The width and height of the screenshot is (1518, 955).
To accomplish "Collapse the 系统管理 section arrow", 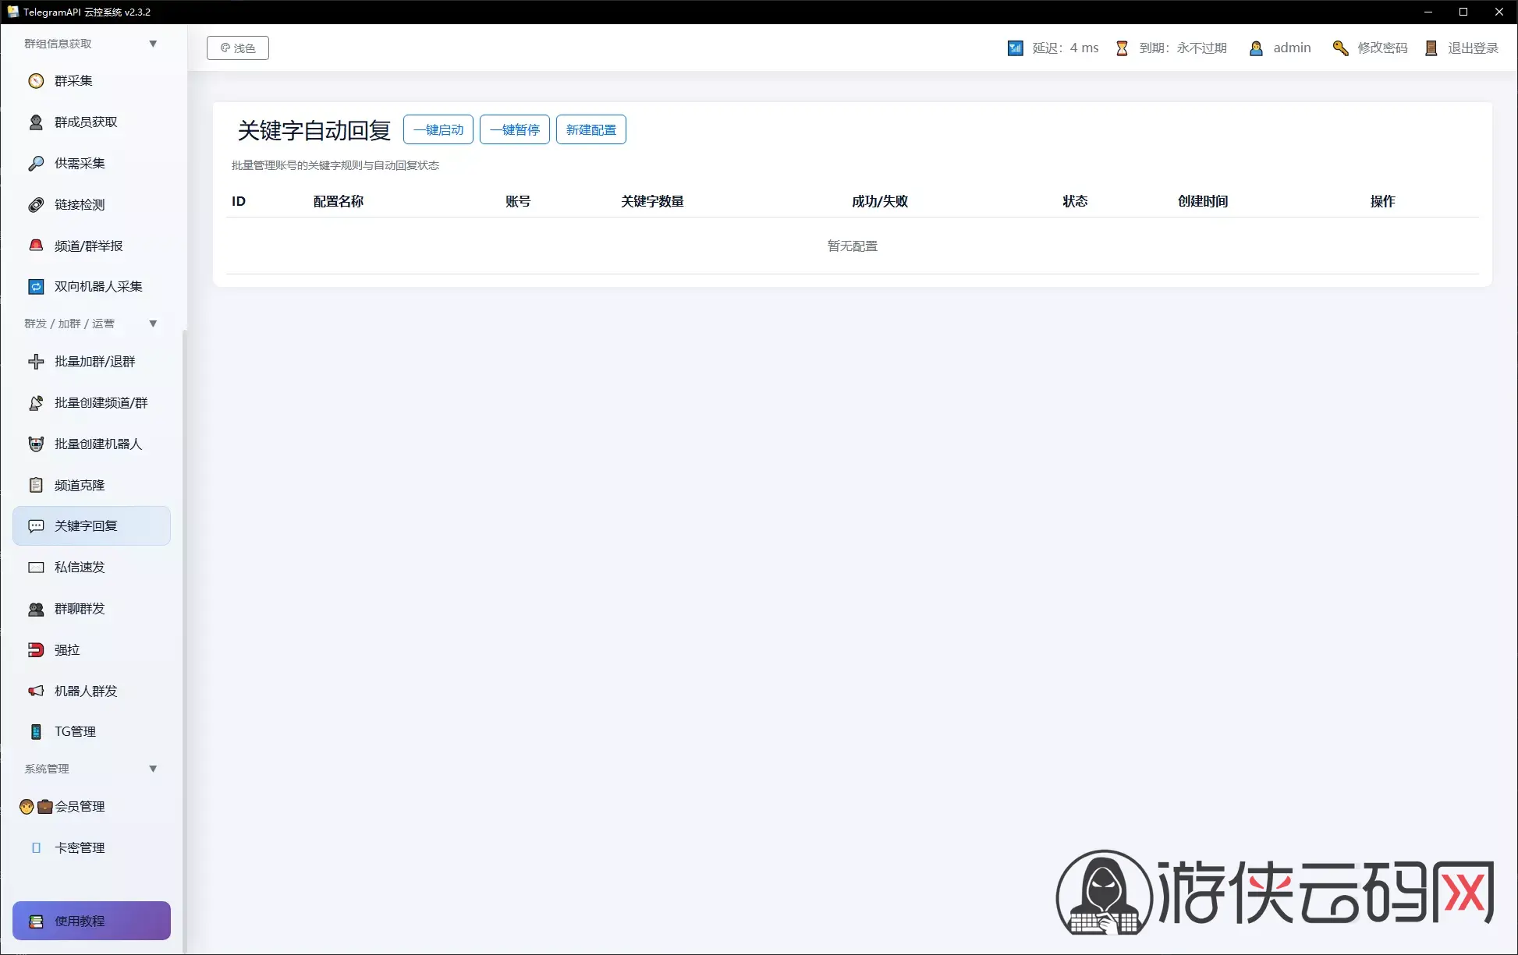I will [x=153, y=769].
